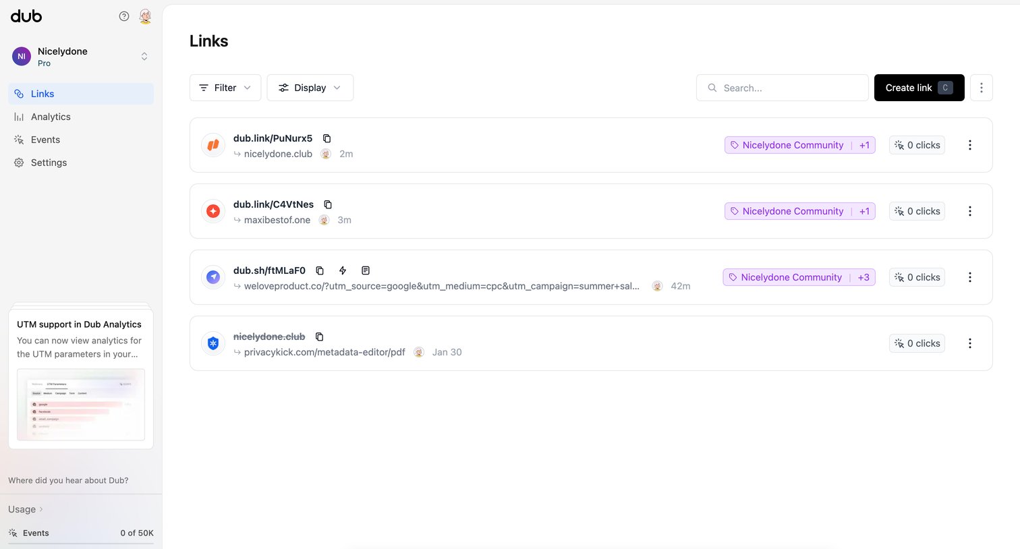1020x549 pixels.
Task: Click the 2m timestamp on PuNurx5 row
Action: pos(346,154)
